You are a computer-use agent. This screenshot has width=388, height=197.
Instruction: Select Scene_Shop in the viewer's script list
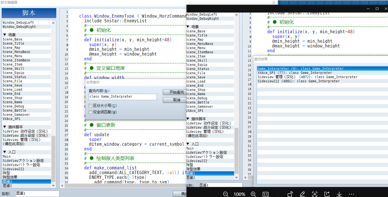pos(210,90)
